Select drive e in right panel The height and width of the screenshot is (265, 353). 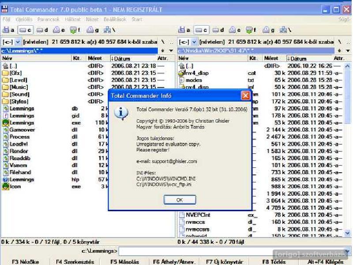pos(235,30)
